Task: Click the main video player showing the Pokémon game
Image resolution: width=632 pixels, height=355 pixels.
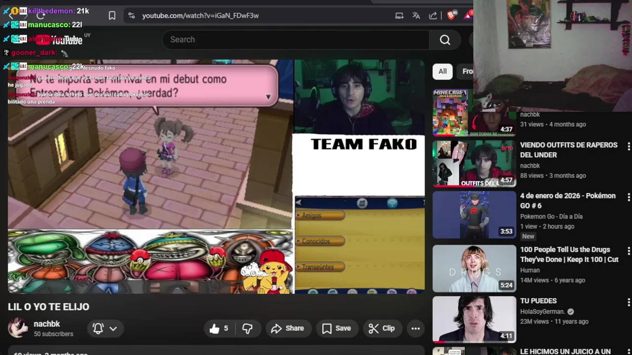Action: pos(216,177)
